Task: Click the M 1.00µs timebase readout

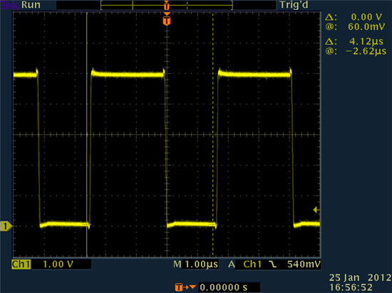Action: click(x=196, y=265)
